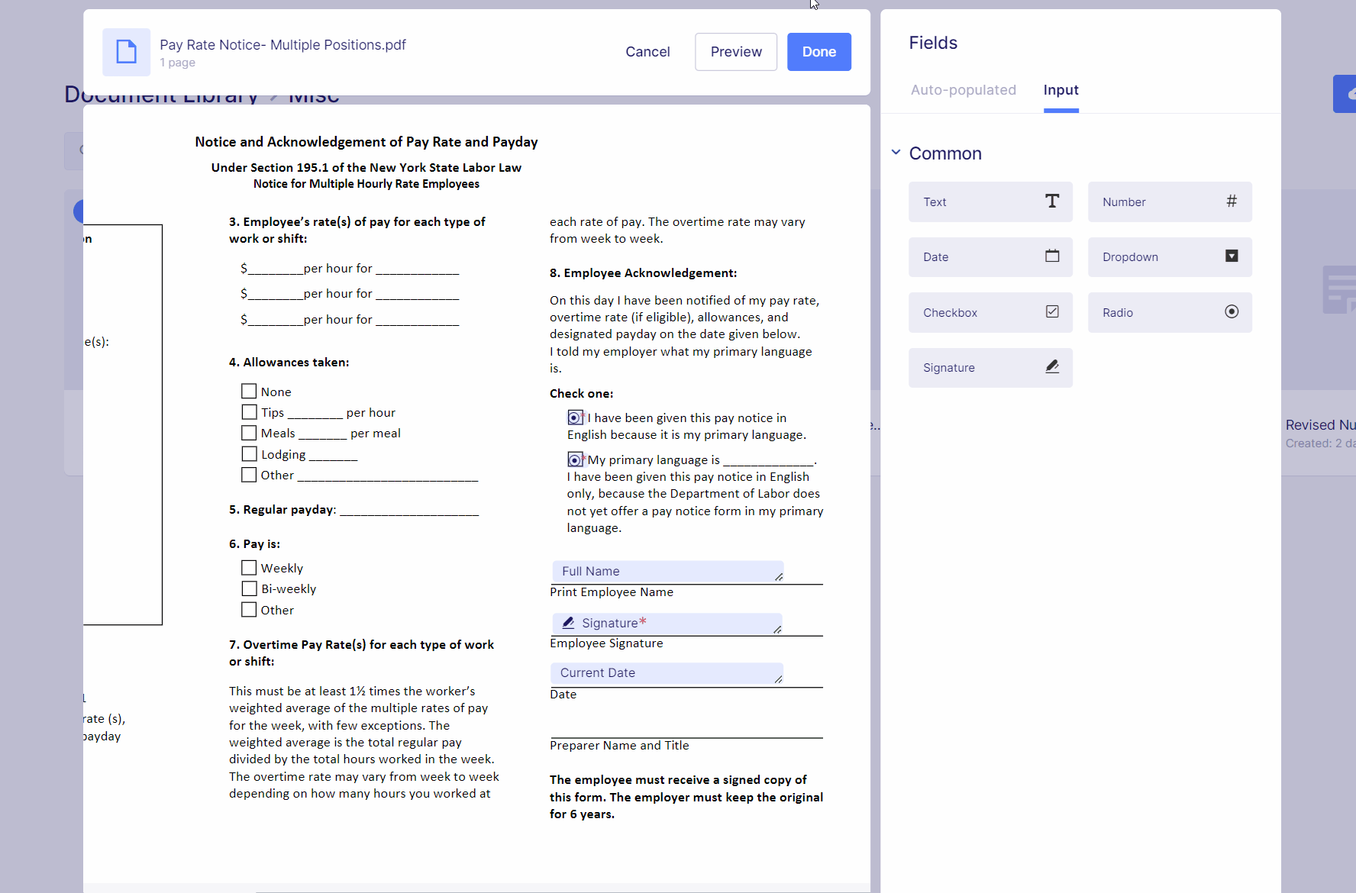Click the Bi-weekly pay checkbox
This screenshot has width=1356, height=893.
[x=249, y=588]
